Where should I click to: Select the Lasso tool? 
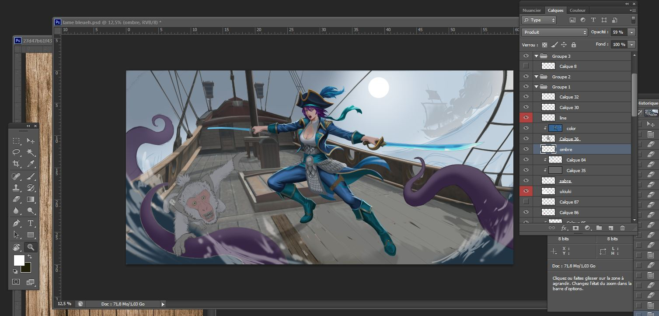coord(16,152)
